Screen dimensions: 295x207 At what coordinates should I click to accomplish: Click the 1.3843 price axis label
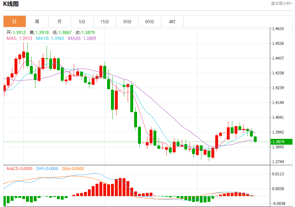click(x=278, y=147)
